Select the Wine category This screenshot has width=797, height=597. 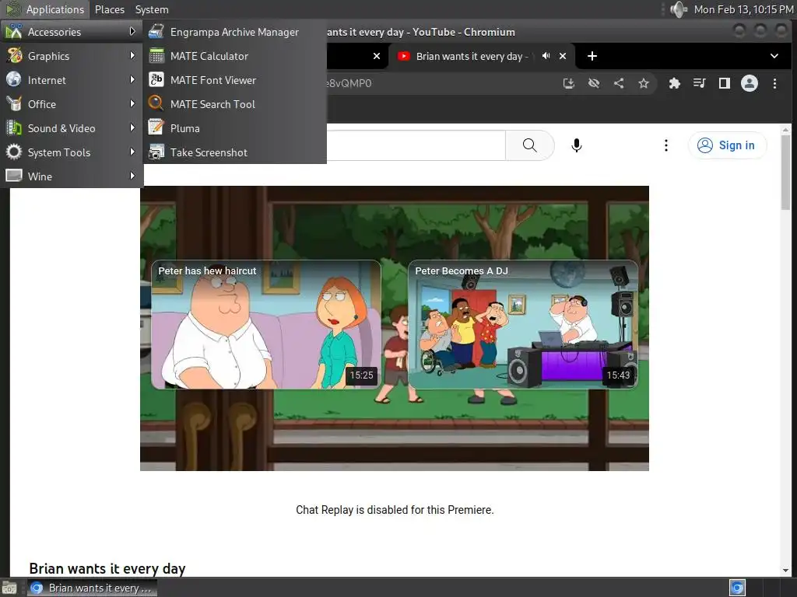coord(72,176)
